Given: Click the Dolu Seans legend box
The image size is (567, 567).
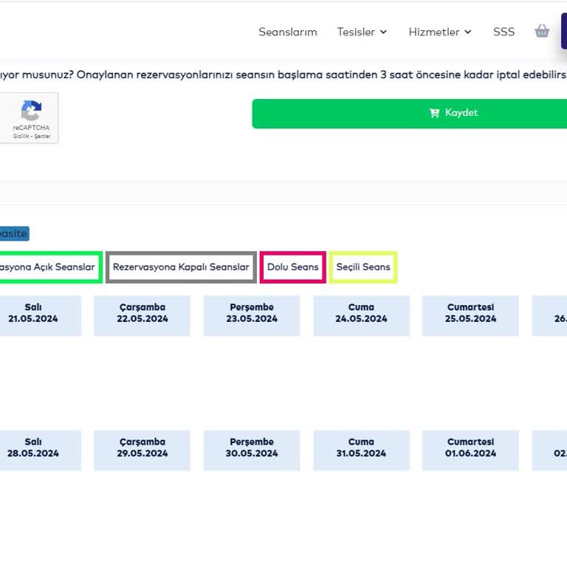Looking at the screenshot, I should (292, 267).
